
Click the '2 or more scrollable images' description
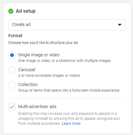point(49,76)
